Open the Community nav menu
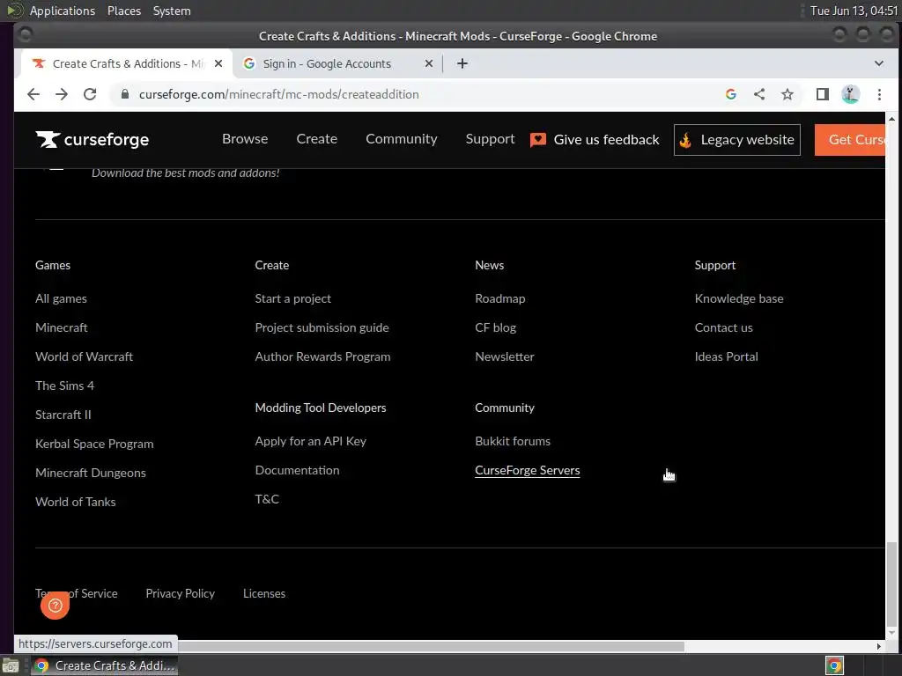 (402, 139)
